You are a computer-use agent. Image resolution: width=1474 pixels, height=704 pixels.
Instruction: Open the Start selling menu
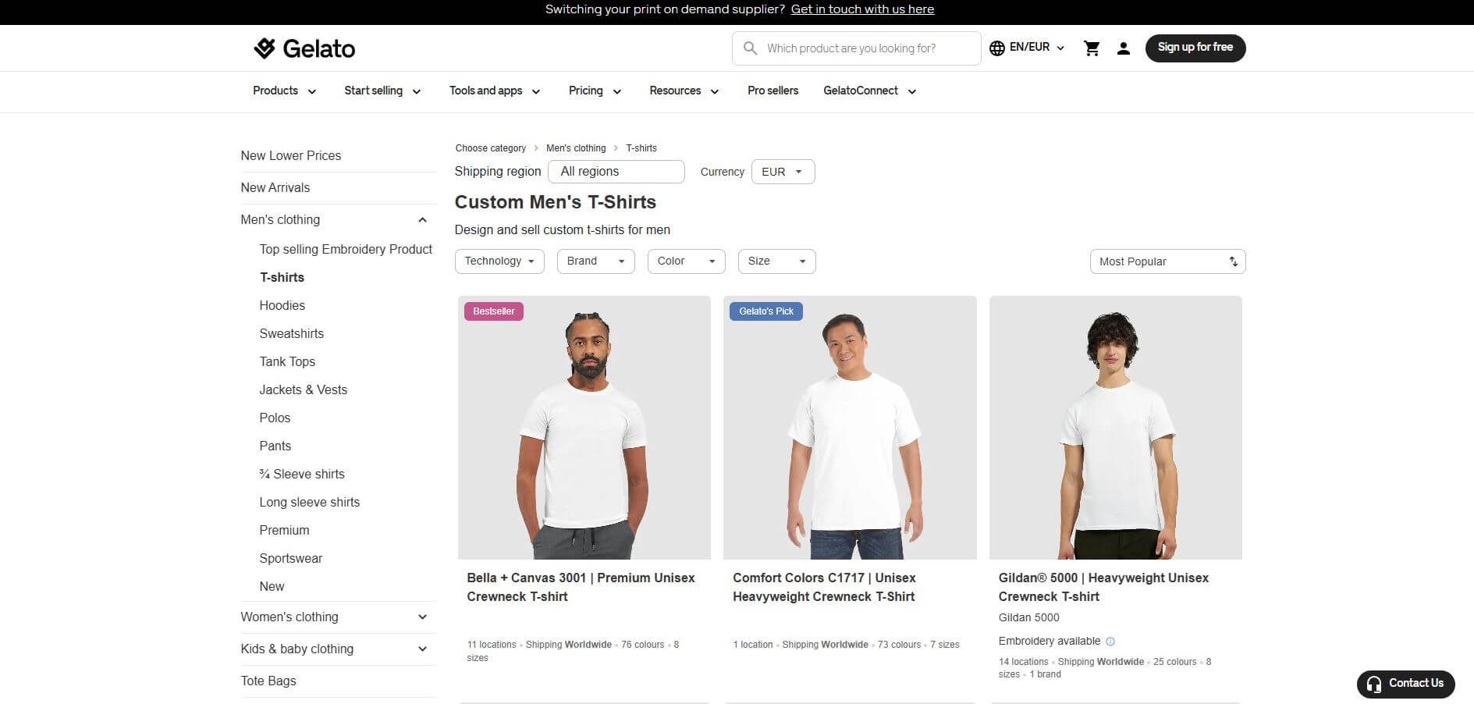pyautogui.click(x=382, y=91)
